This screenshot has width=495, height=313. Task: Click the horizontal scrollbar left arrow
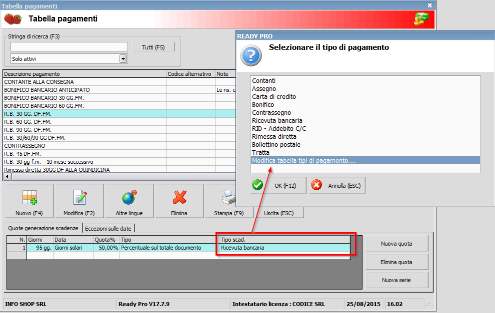(x=7, y=176)
